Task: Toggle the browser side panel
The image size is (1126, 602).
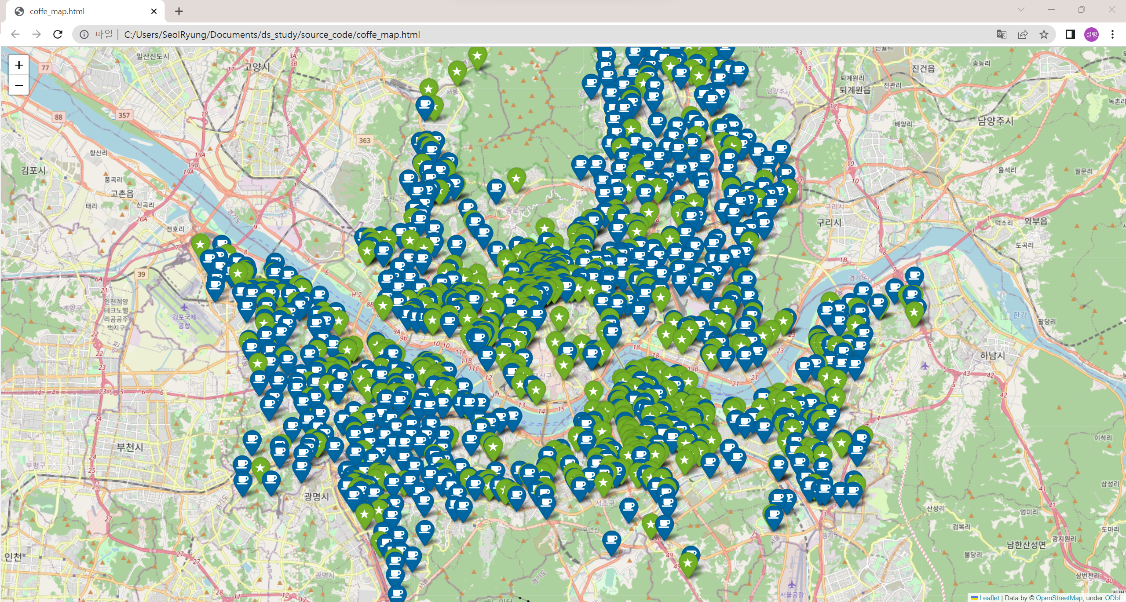Action: coord(1070,34)
